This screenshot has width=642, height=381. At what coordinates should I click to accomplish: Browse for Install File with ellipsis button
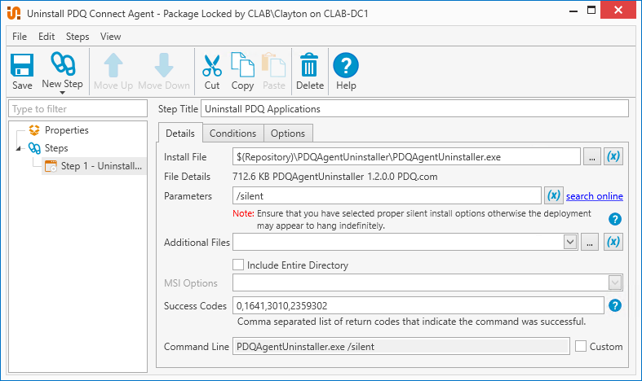tap(591, 156)
